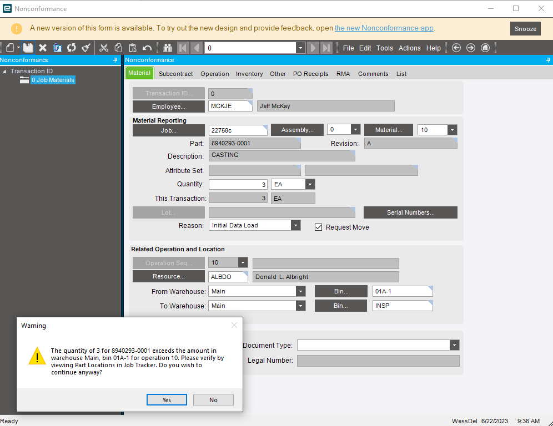This screenshot has height=426, width=553.
Task: Open the Assembly dropdown
Action: 355,130
